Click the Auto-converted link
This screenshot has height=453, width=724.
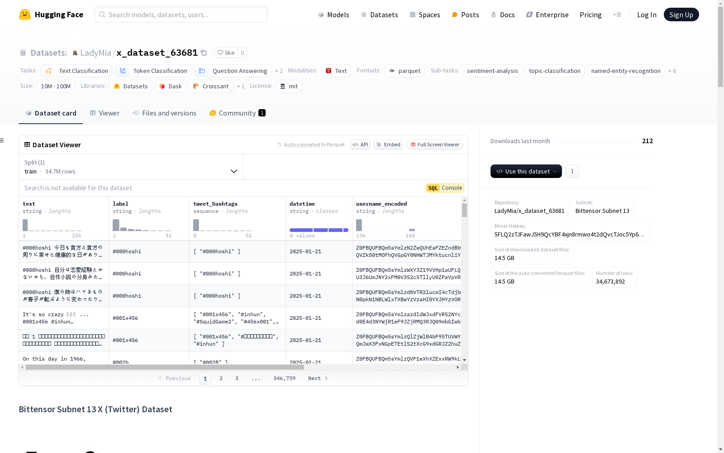click(302, 145)
